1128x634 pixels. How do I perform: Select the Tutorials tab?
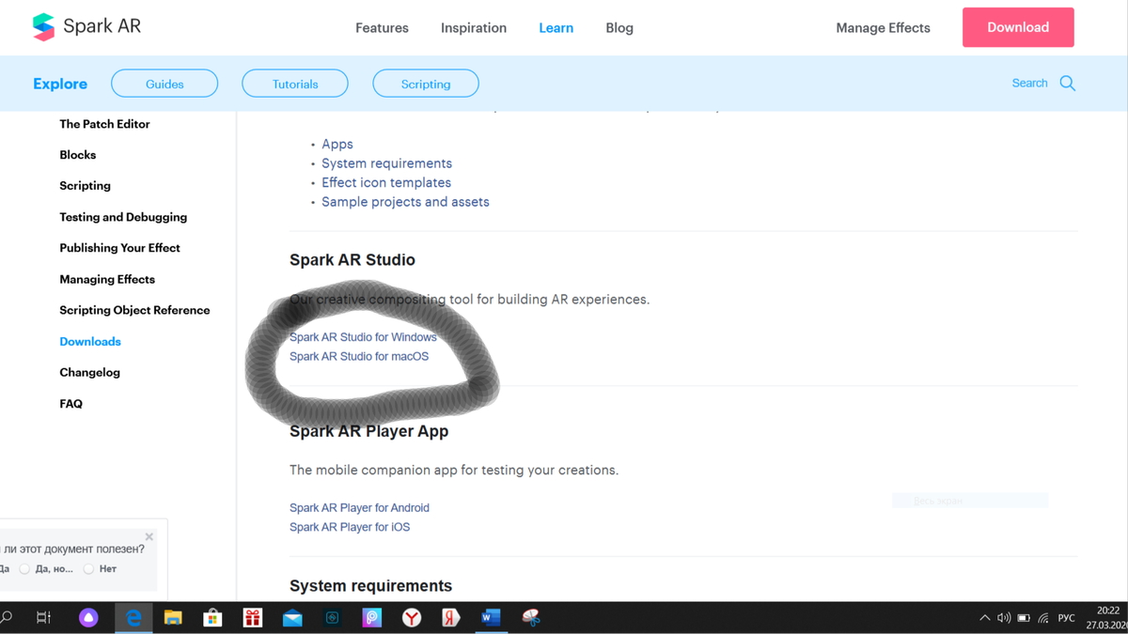(x=295, y=84)
